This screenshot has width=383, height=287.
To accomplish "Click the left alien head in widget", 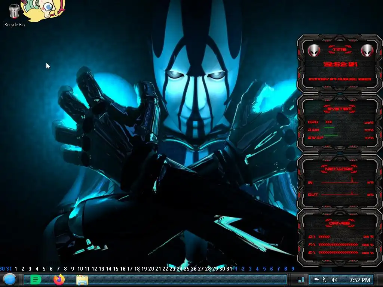I will [314, 50].
